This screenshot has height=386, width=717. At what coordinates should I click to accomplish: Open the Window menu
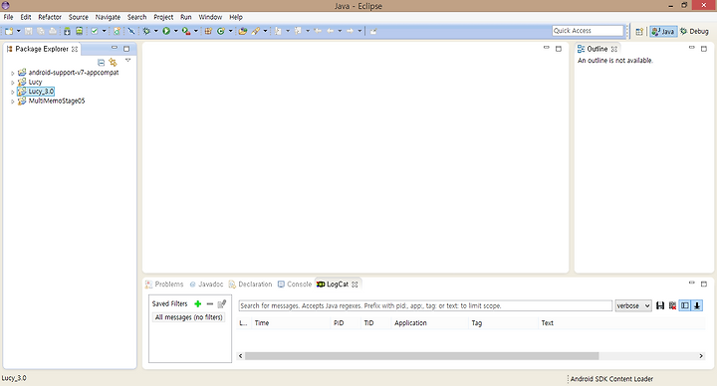coord(210,17)
